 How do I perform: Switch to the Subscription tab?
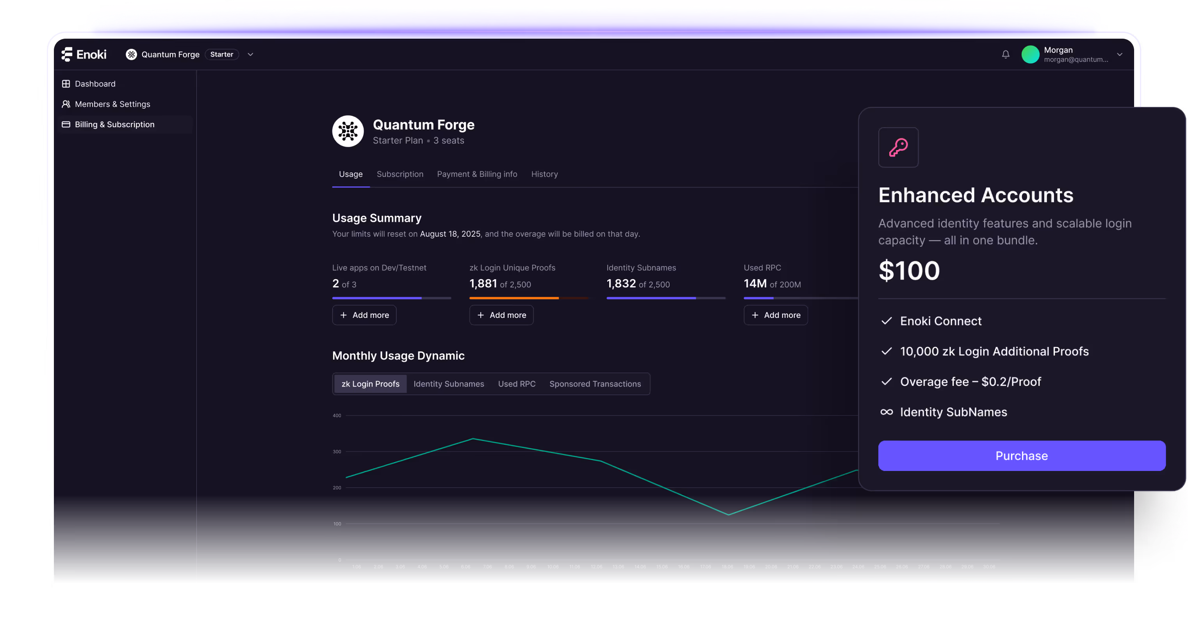coord(400,174)
